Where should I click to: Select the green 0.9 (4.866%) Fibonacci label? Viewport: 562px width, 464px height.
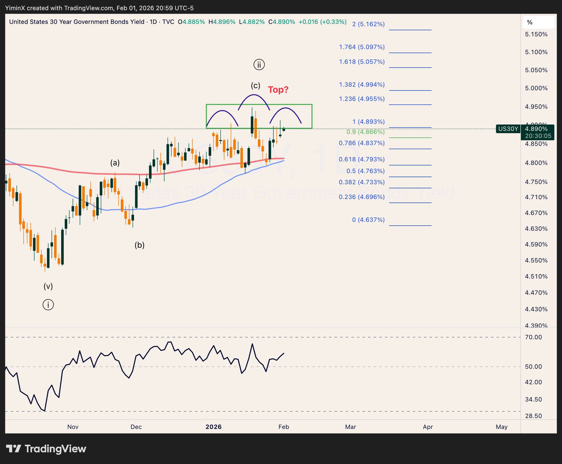click(365, 132)
